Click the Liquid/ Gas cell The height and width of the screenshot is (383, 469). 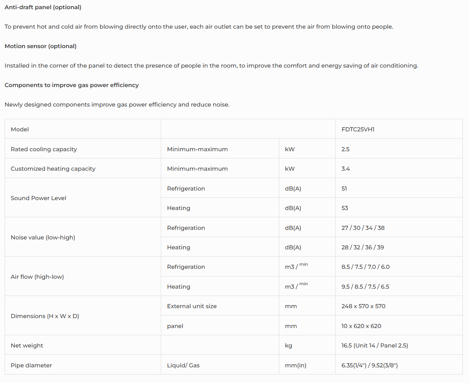coord(183,365)
